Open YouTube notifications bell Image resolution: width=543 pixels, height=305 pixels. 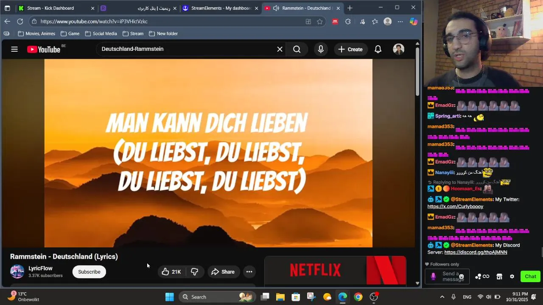[x=378, y=49]
